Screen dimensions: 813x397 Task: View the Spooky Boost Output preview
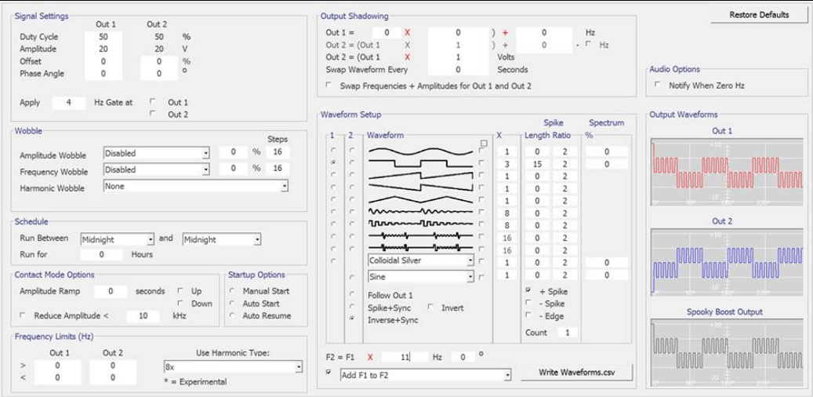click(727, 353)
